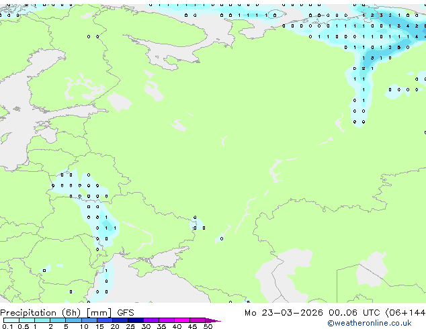Click the '[mm]' unit label

click(x=99, y=313)
